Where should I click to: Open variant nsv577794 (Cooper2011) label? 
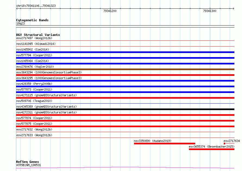(x=34, y=55)
